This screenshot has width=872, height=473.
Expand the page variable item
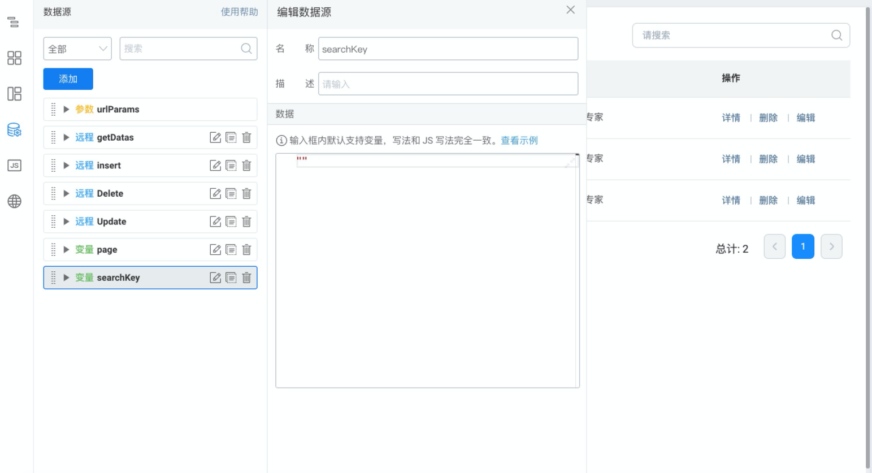pyautogui.click(x=66, y=249)
